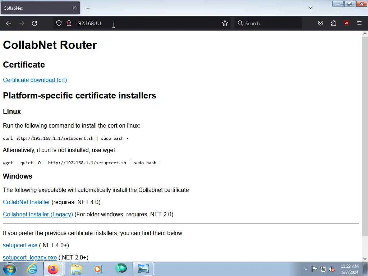Screen dimensions: 368x276
Task: Open the uBlock Origin extension icon
Action: click(346, 23)
